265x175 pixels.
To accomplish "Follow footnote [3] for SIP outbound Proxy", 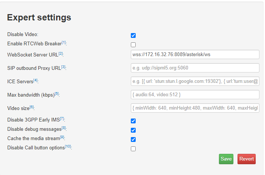I will pos(63,67).
